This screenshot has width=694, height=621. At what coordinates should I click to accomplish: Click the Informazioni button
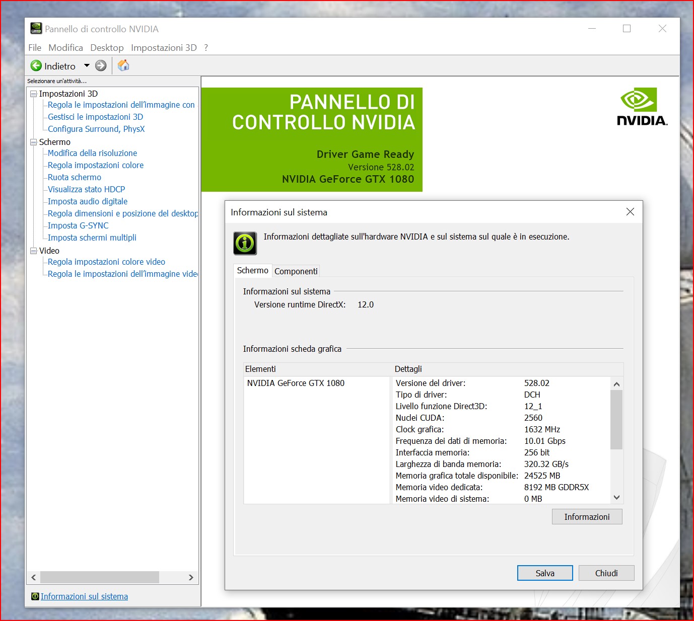point(587,517)
